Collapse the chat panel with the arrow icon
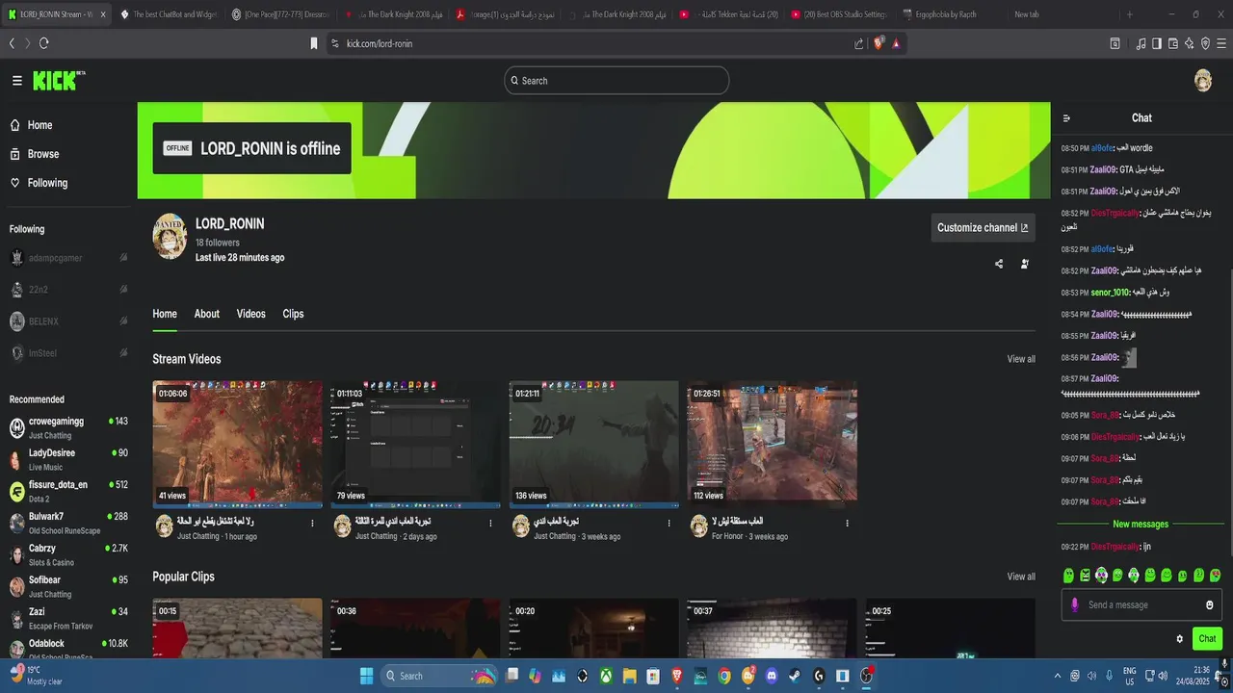This screenshot has width=1233, height=693. [x=1066, y=118]
